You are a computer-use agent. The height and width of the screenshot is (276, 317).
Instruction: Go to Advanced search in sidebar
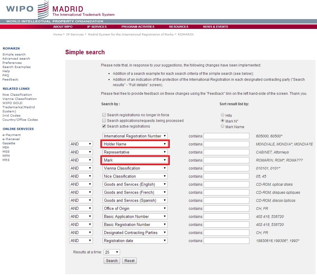(x=16, y=58)
